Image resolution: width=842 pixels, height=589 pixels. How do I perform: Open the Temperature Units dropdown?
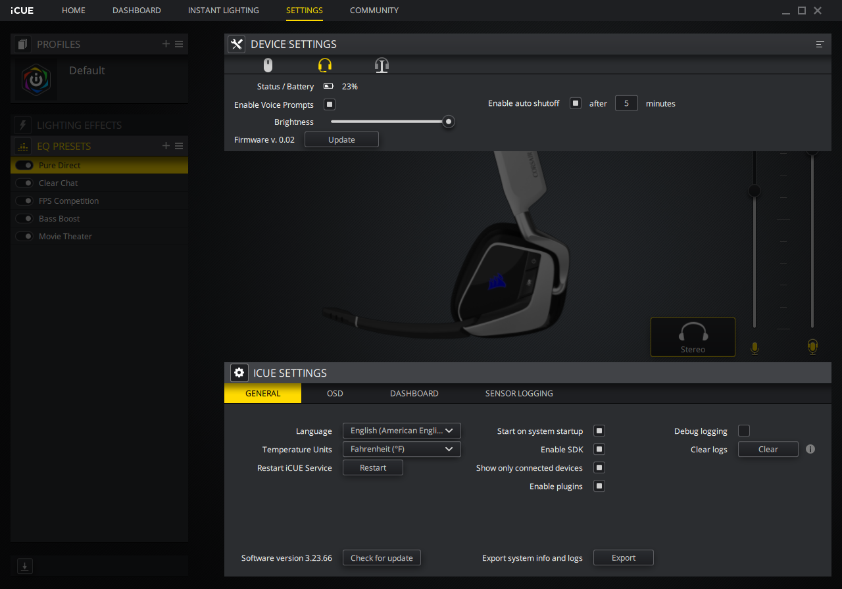pyautogui.click(x=402, y=449)
